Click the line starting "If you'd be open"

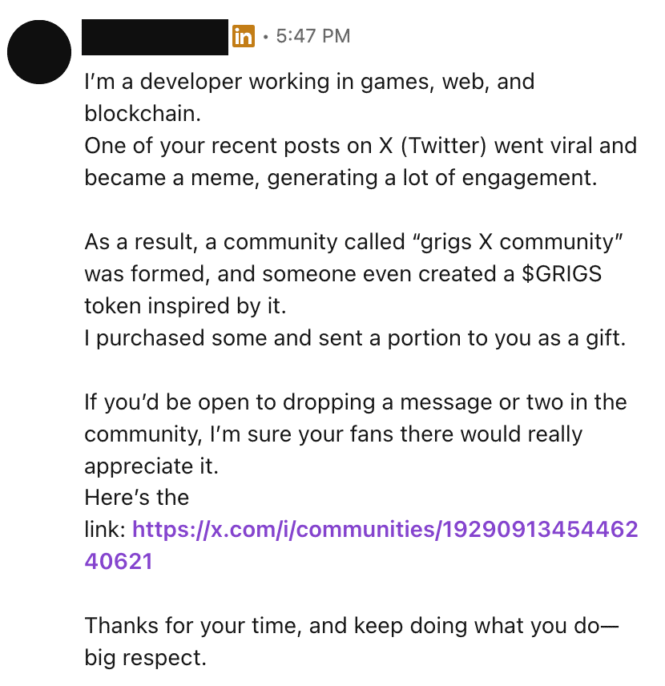pos(356,402)
